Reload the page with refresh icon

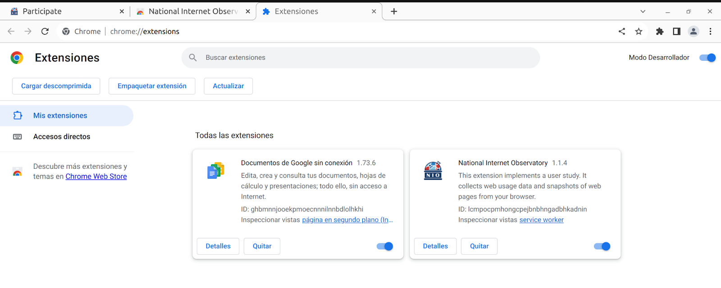point(45,31)
